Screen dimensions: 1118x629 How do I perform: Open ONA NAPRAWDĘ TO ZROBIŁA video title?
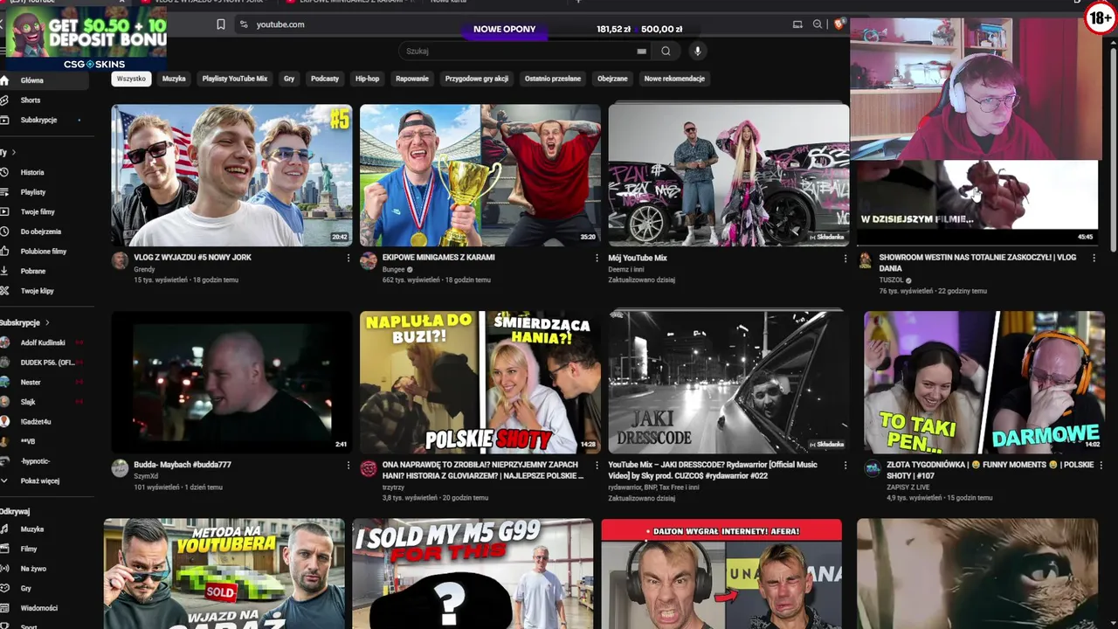point(483,470)
